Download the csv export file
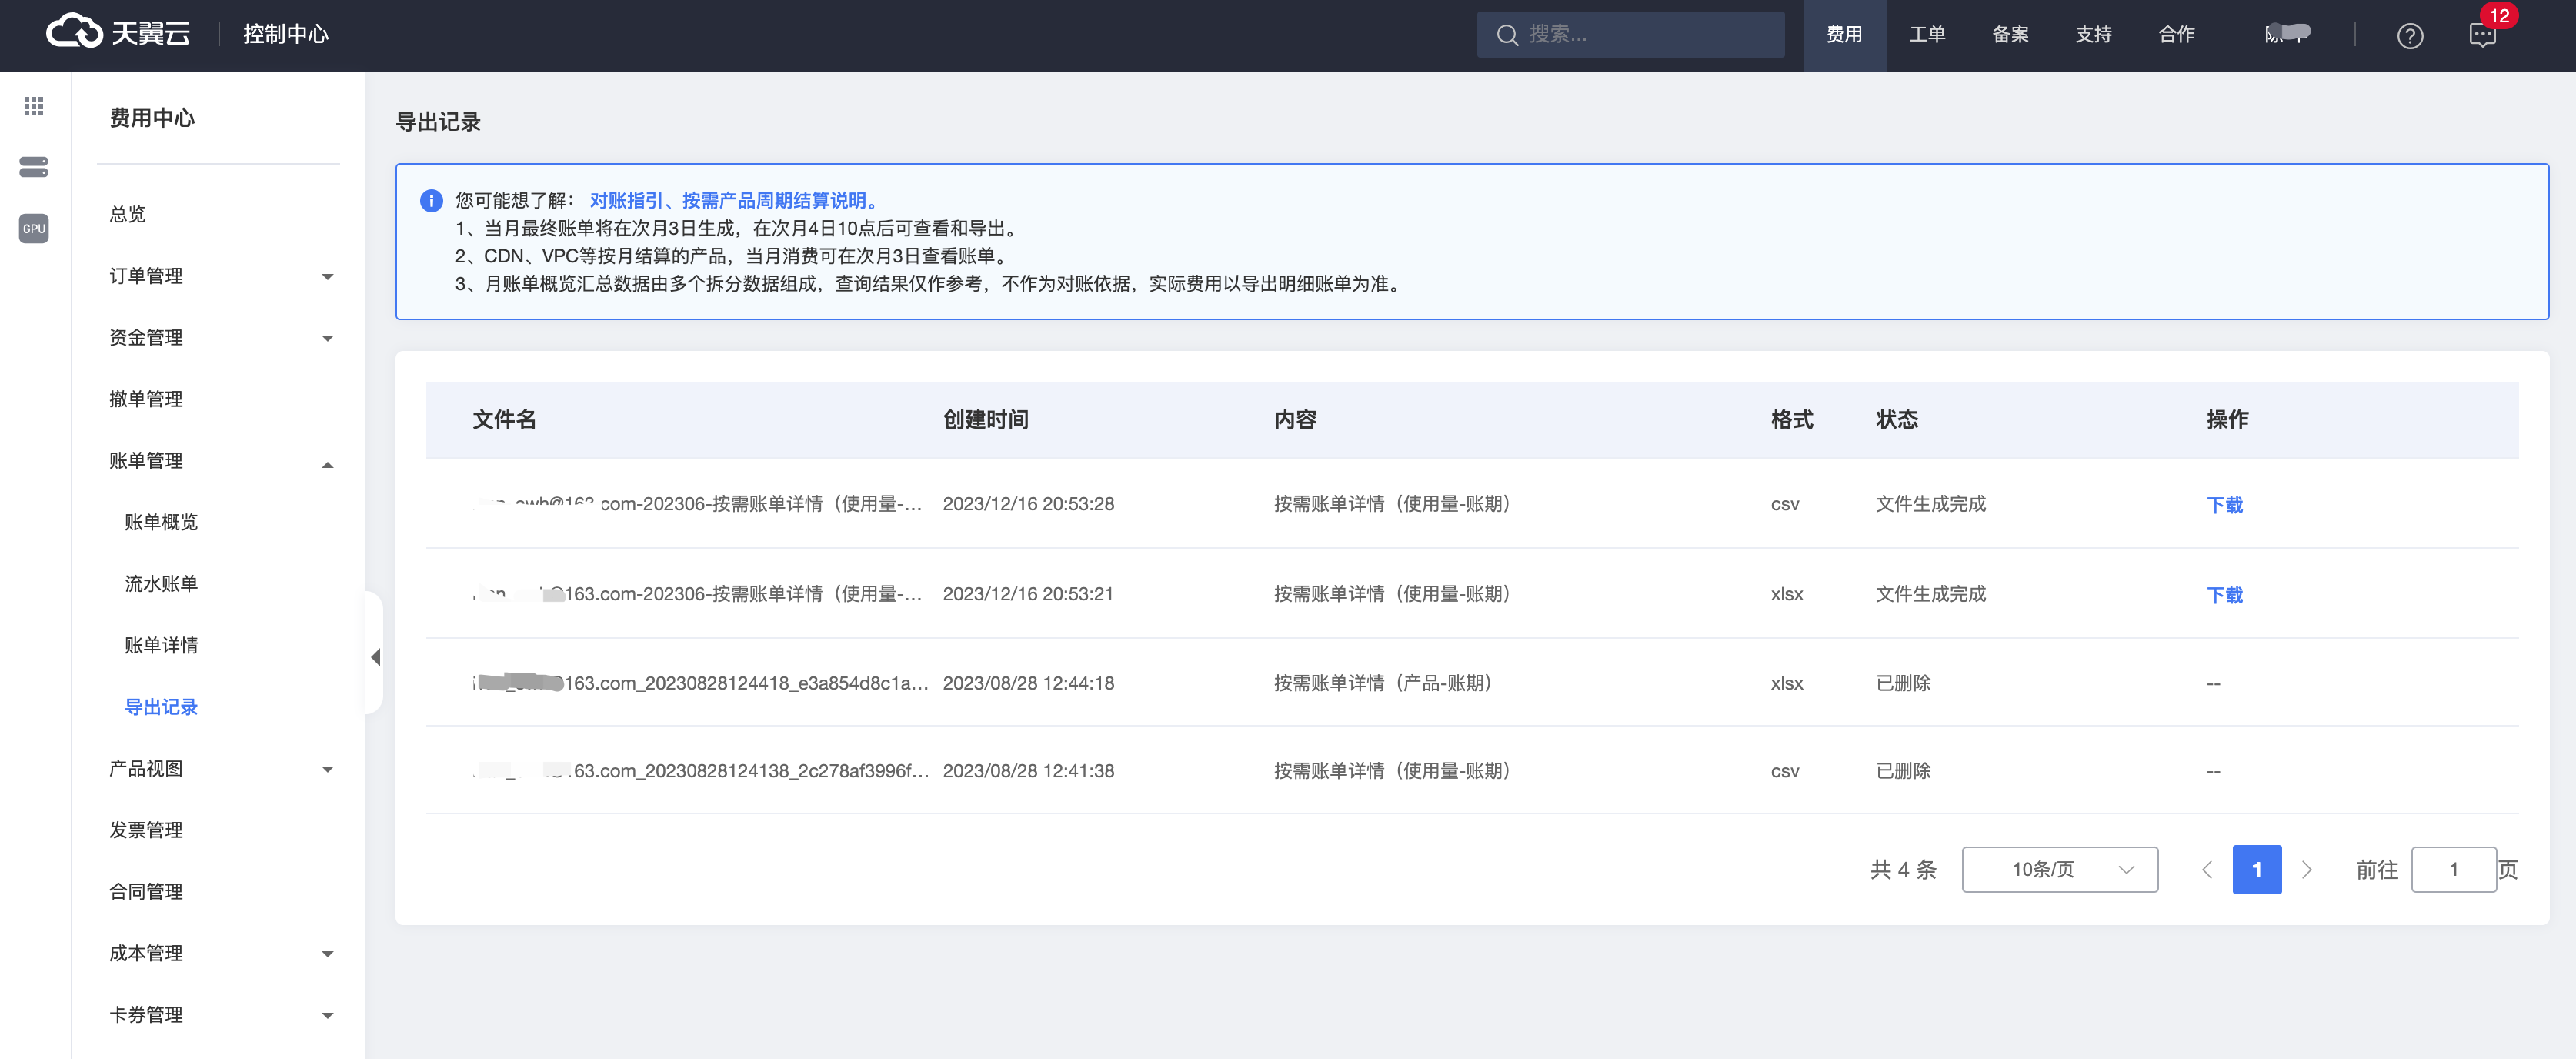The image size is (2576, 1059). [2224, 505]
